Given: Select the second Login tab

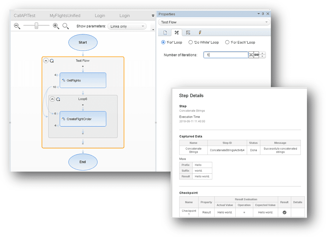Looking at the screenshot, I should coord(125,16).
